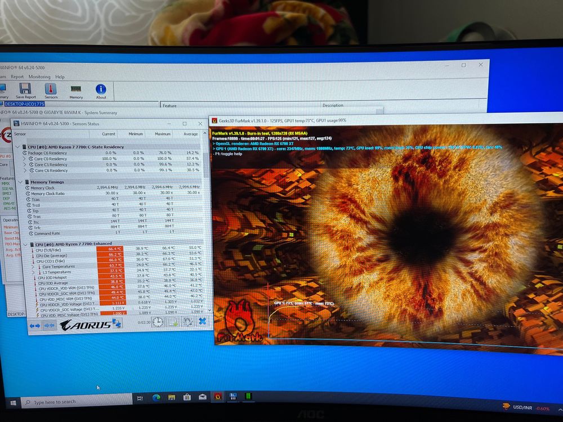Collapse the Memory Timings sensor group

click(x=20, y=182)
